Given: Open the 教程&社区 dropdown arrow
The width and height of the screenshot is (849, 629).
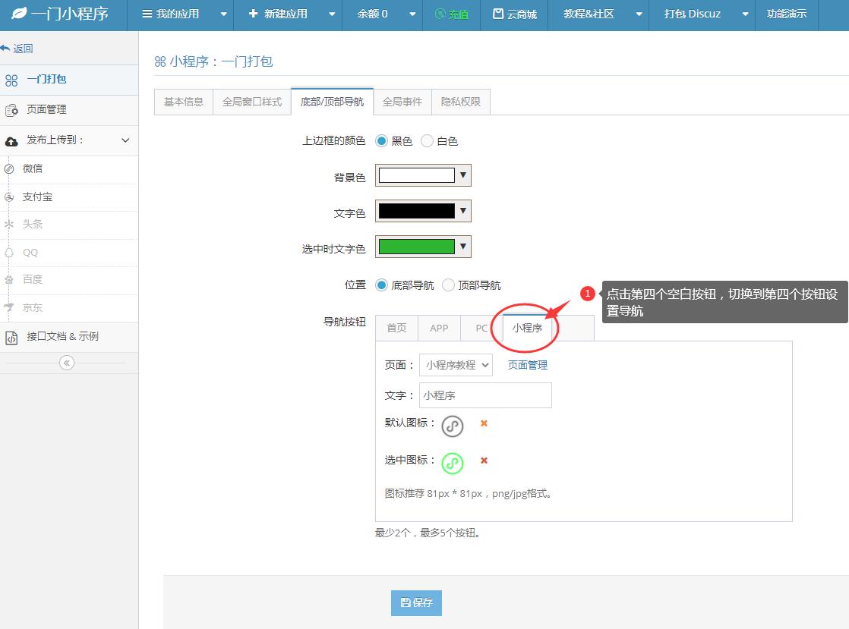Looking at the screenshot, I should [639, 14].
